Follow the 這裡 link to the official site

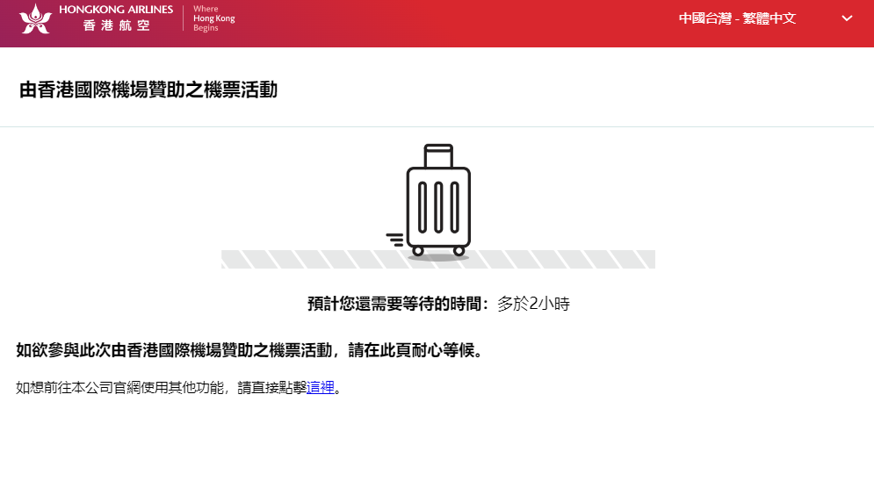(321, 388)
